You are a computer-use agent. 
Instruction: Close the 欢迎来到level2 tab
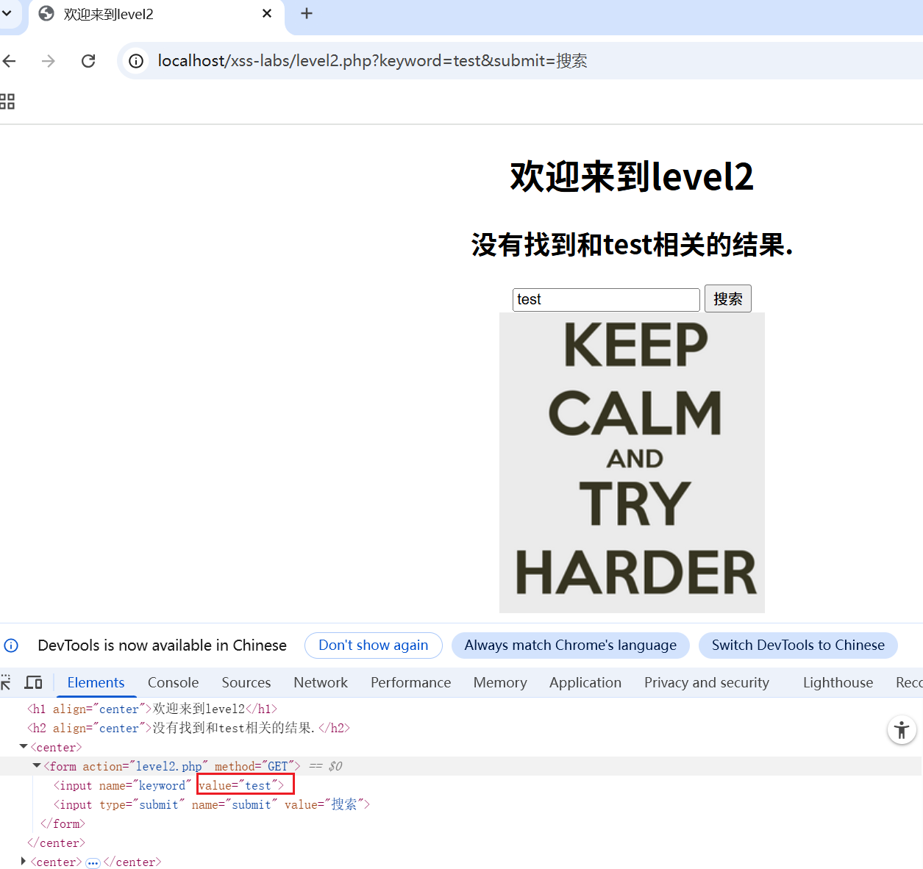pos(267,14)
